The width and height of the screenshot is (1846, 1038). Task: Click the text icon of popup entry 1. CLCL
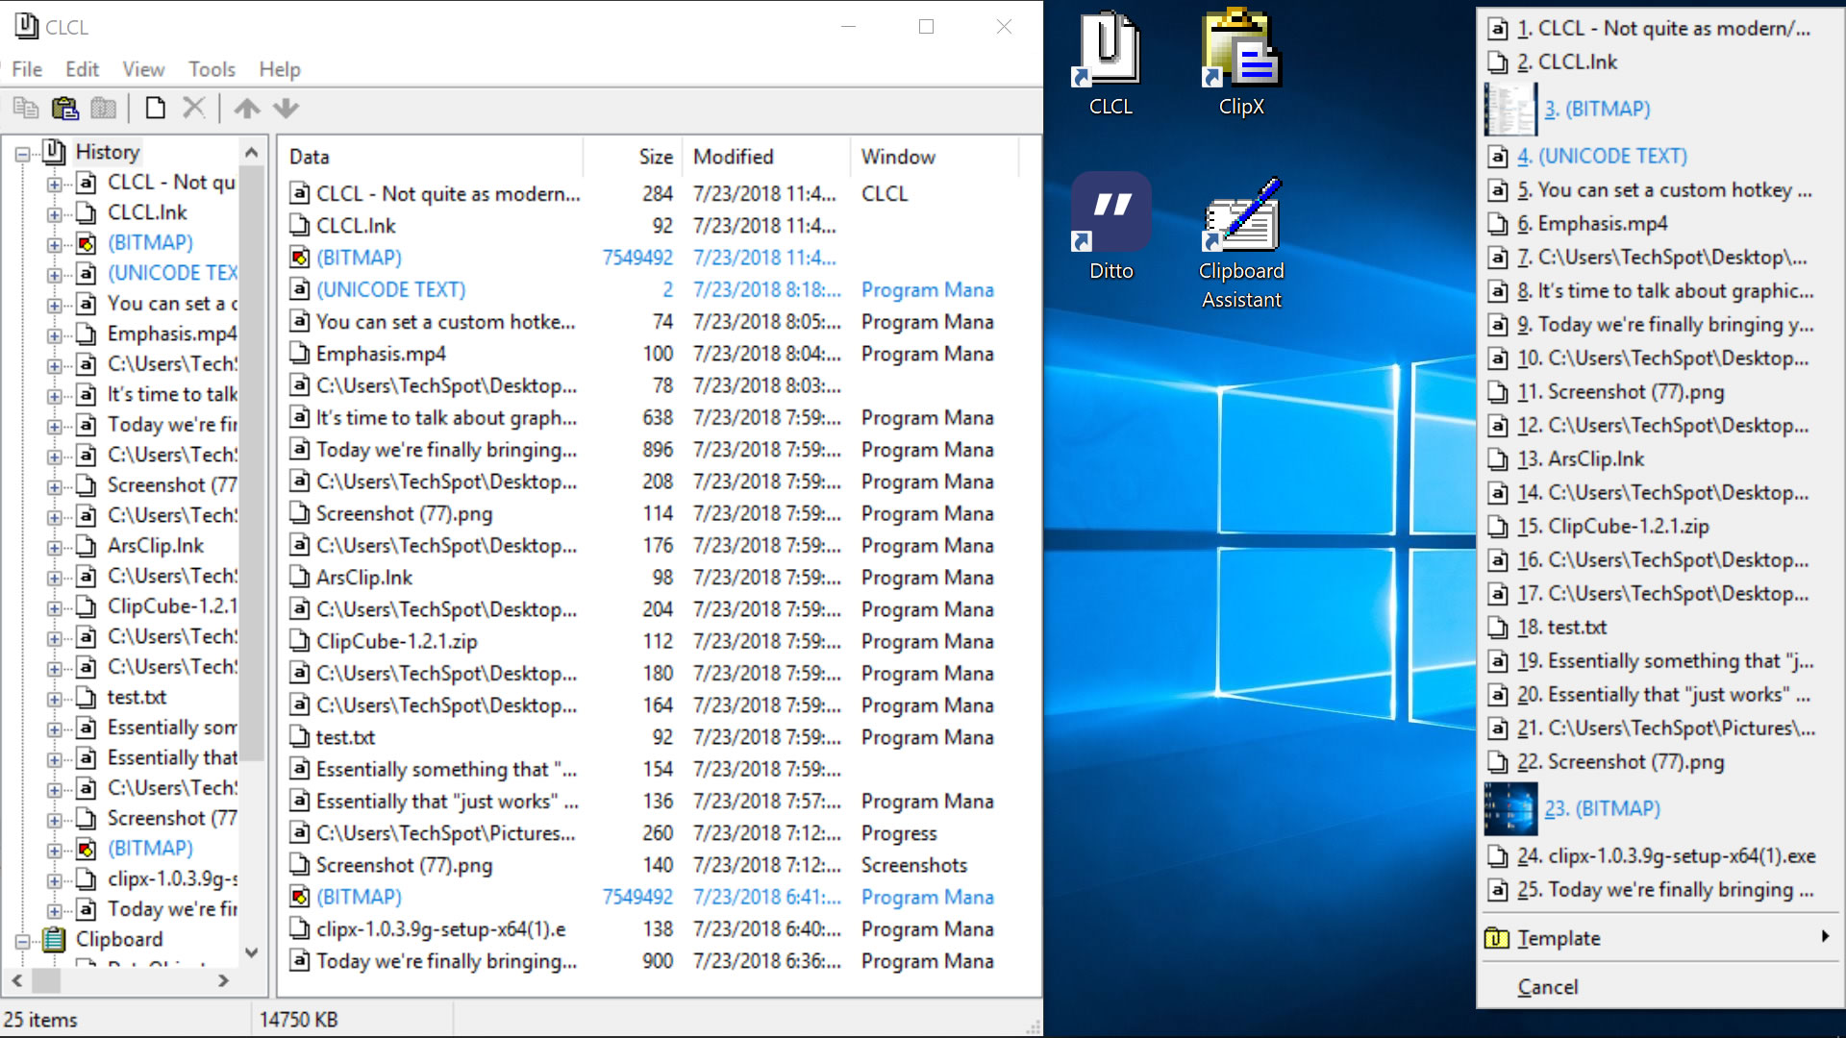click(x=1497, y=29)
